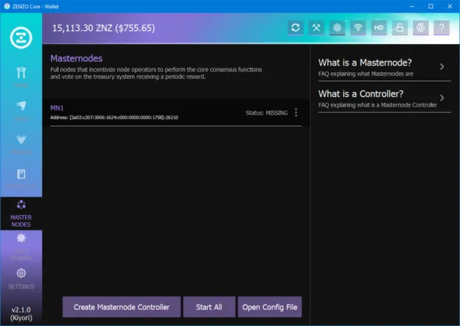Click the sync refresh icon in header
This screenshot has width=460, height=326.
296,27
